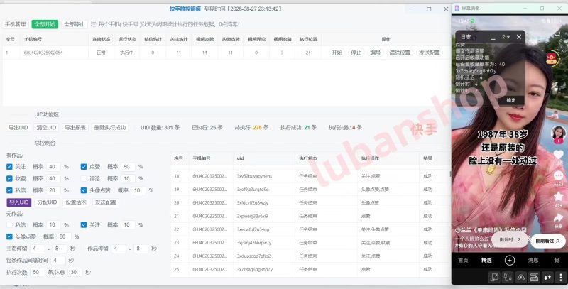Enable the 私信 checkbox under 无作品
The height and width of the screenshot is (289, 568).
(x=9, y=225)
